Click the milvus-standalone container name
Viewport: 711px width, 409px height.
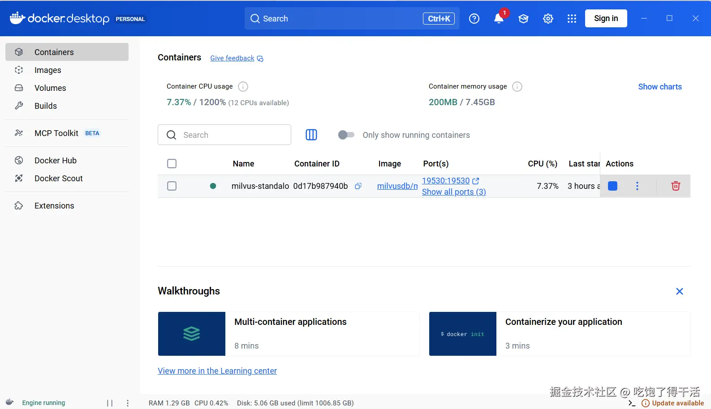(260, 186)
